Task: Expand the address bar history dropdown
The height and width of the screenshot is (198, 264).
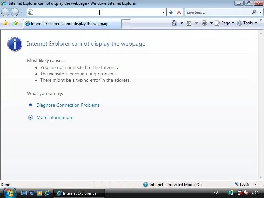Action: tap(163, 12)
